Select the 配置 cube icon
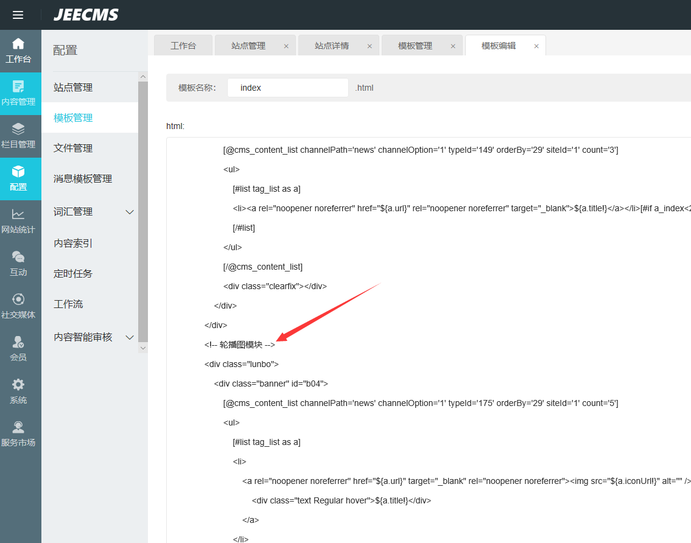The width and height of the screenshot is (691, 543). click(x=18, y=172)
